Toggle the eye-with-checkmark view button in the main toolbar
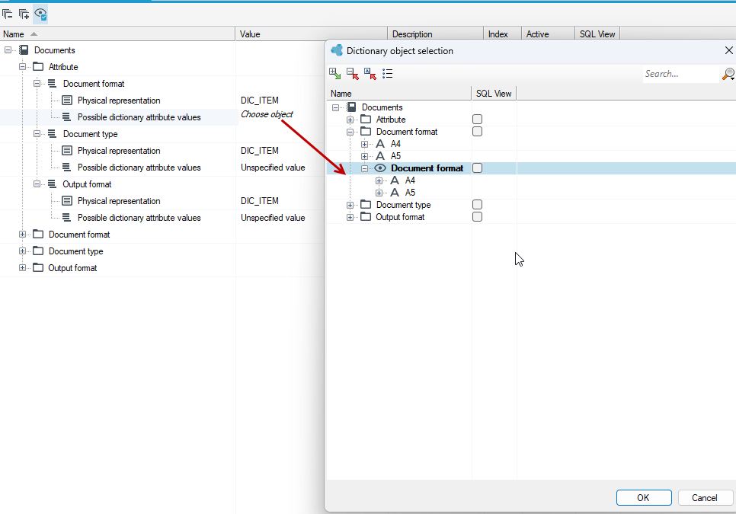This screenshot has width=736, height=514. [x=41, y=14]
